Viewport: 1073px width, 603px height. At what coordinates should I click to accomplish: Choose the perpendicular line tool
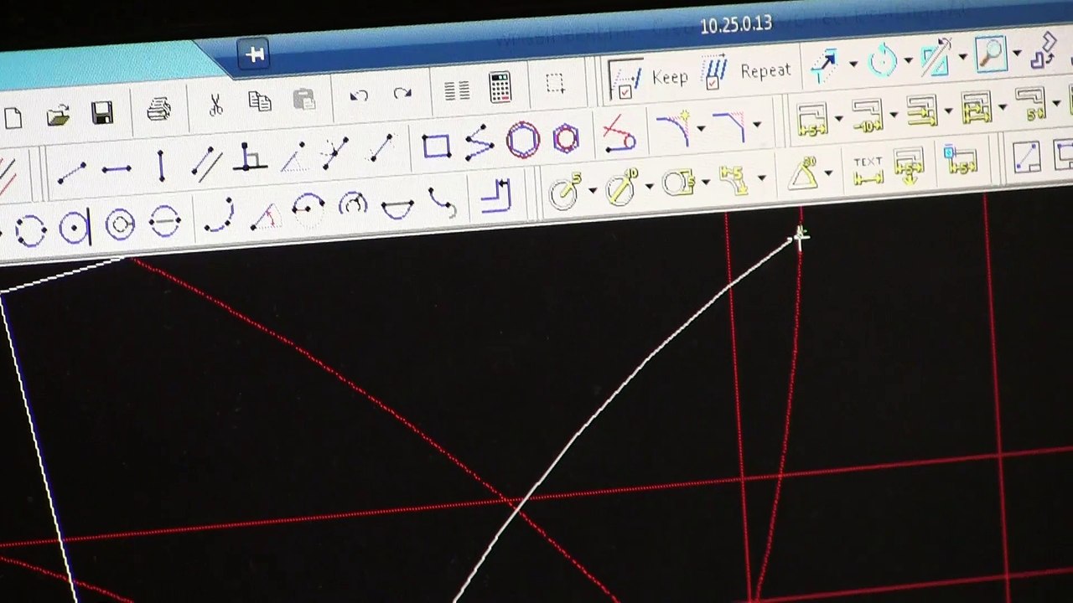click(249, 158)
